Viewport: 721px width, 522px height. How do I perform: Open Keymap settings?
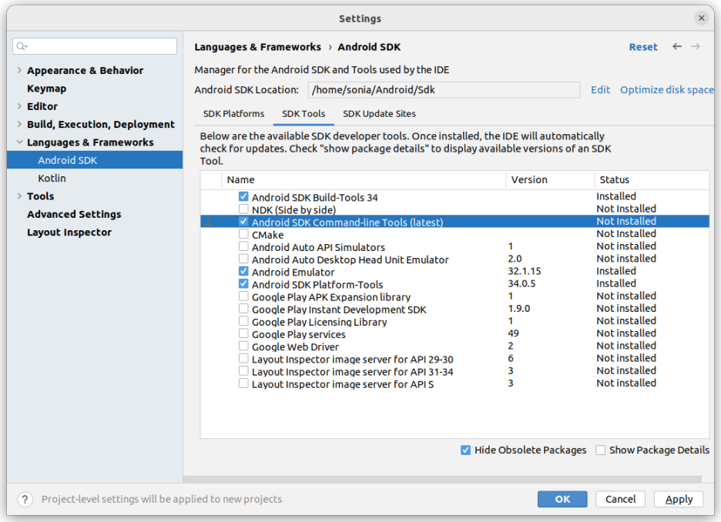click(46, 89)
